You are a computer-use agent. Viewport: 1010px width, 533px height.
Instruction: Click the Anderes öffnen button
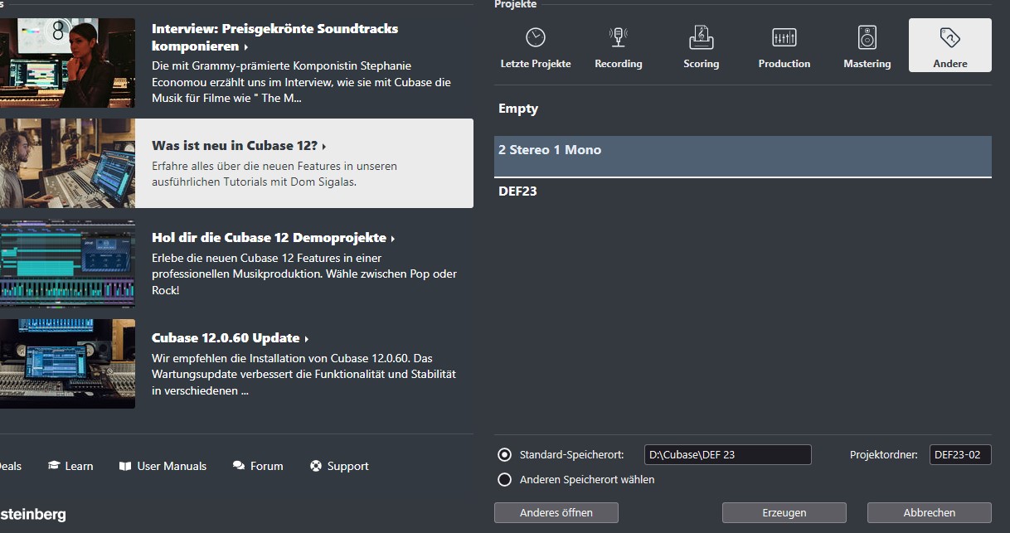[556, 512]
